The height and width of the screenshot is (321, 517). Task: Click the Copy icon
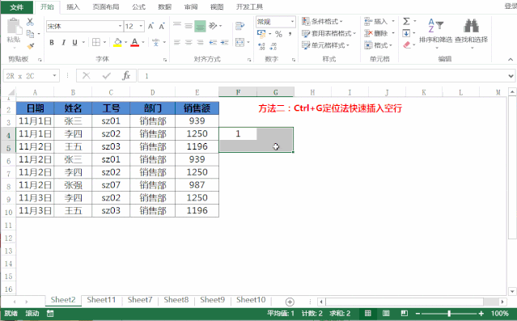pyautogui.click(x=30, y=34)
